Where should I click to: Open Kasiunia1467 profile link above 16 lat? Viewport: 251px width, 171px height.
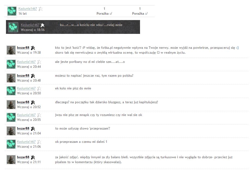[28, 9]
